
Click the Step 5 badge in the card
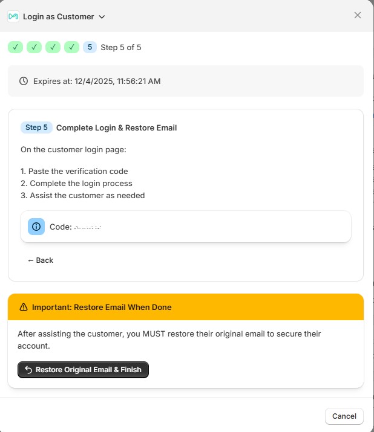[36, 127]
